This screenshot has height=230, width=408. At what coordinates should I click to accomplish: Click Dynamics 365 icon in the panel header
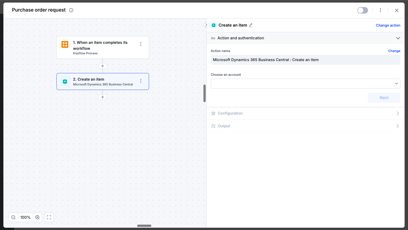[x=214, y=25]
